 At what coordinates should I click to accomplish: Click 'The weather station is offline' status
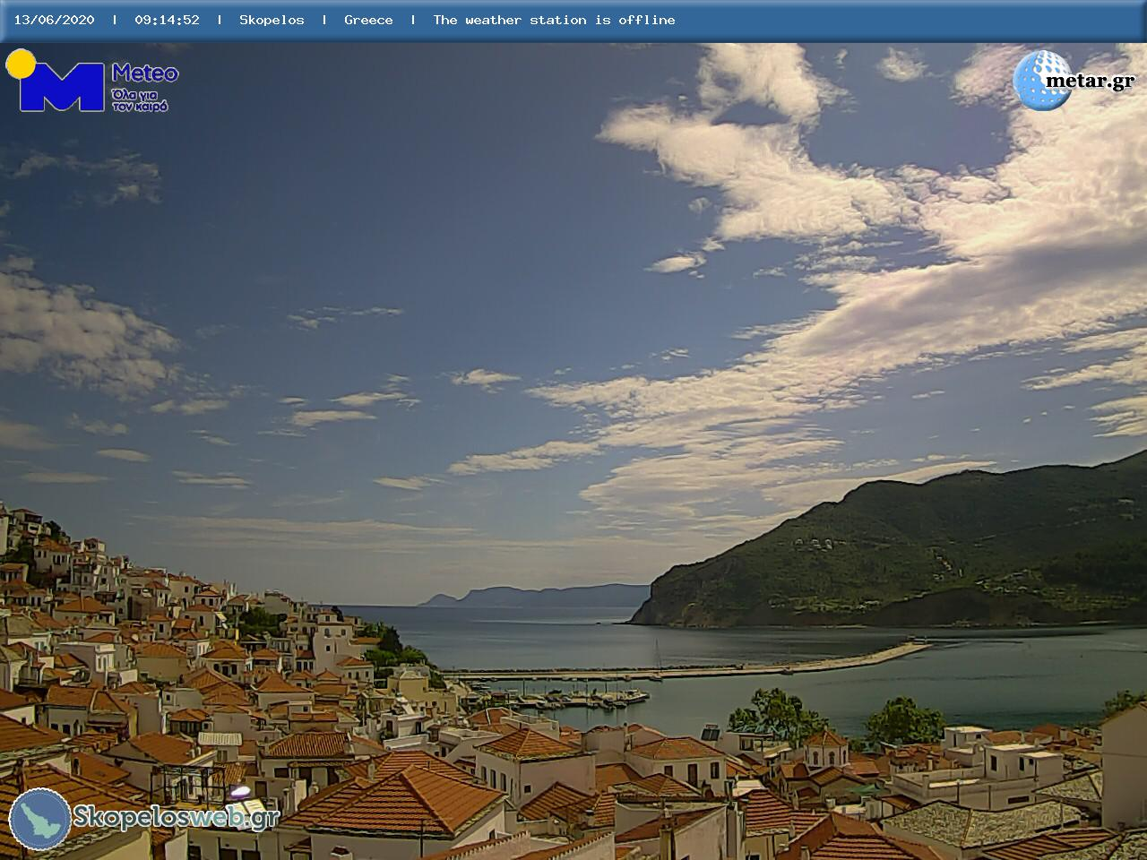554,20
